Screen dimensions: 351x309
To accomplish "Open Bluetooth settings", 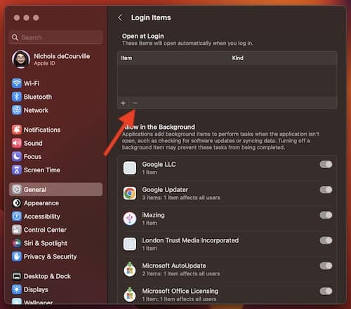I will point(55,97).
